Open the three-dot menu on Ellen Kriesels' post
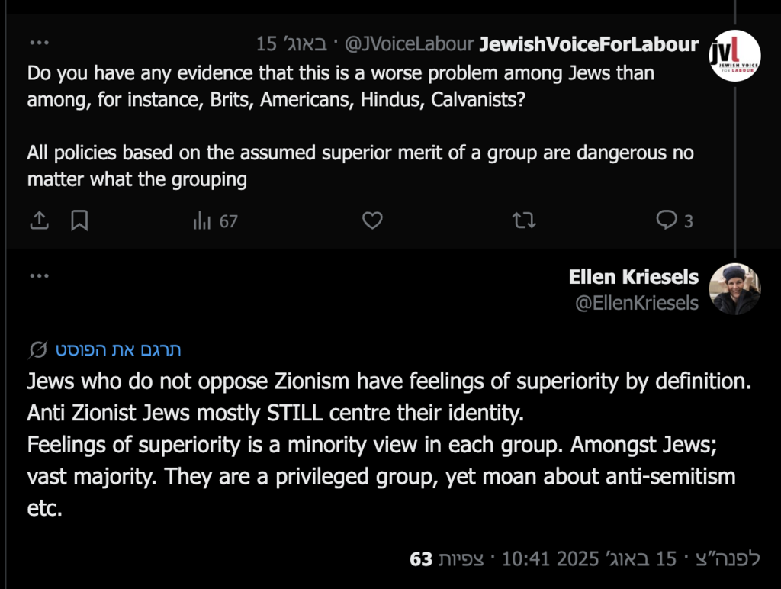Screen dimensions: 781x589 [39, 276]
